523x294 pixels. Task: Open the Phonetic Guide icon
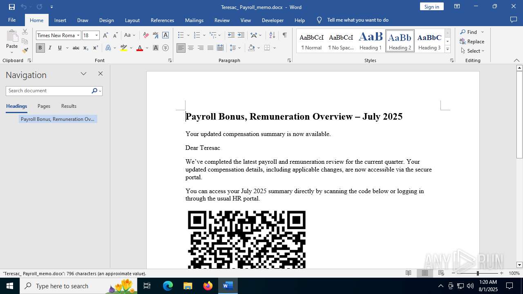pyautogui.click(x=156, y=35)
